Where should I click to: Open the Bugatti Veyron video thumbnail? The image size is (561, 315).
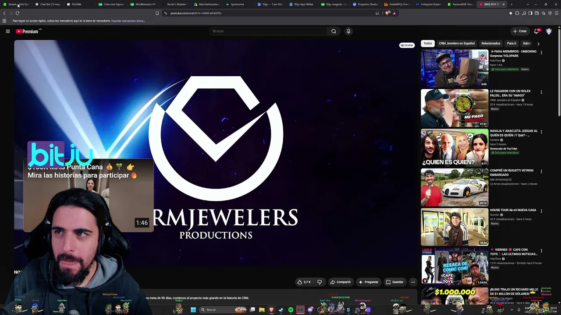click(x=454, y=187)
